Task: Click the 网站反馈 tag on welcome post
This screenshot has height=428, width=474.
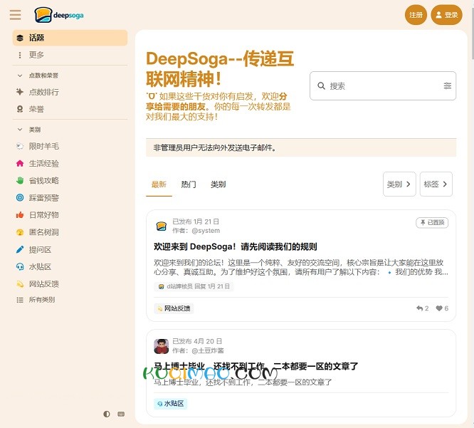Action: coord(174,308)
